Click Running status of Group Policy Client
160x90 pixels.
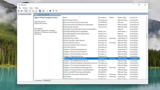[112, 38]
